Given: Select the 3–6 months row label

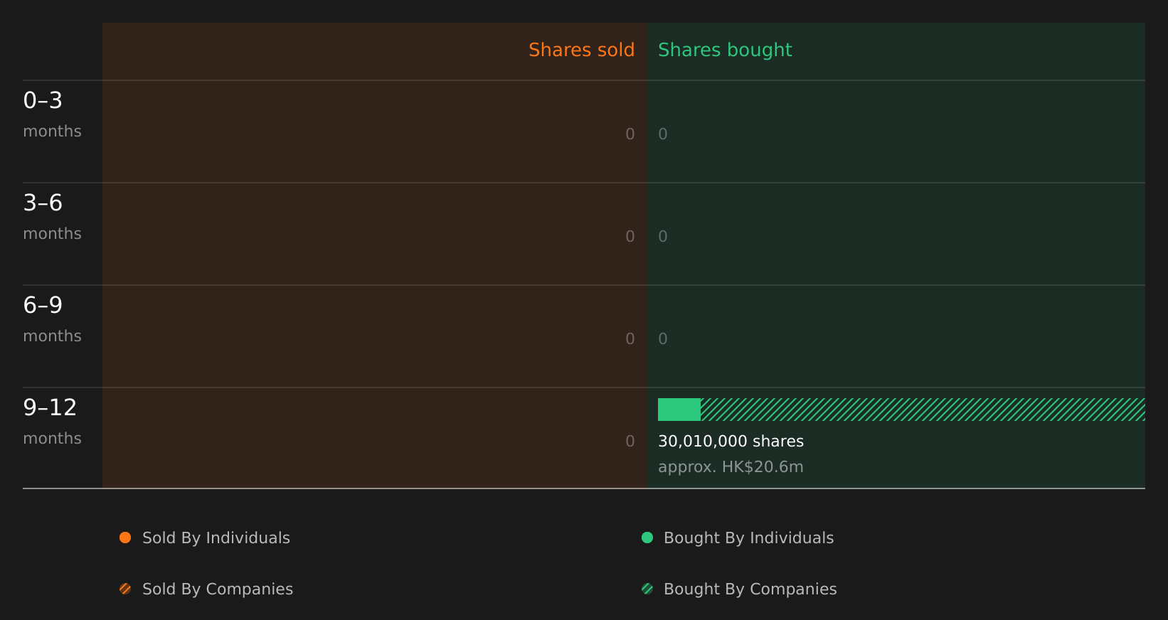Looking at the screenshot, I should pyautogui.click(x=52, y=217).
